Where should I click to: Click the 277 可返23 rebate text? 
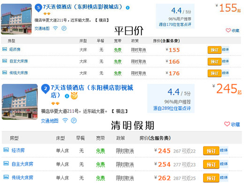click(184, 165)
